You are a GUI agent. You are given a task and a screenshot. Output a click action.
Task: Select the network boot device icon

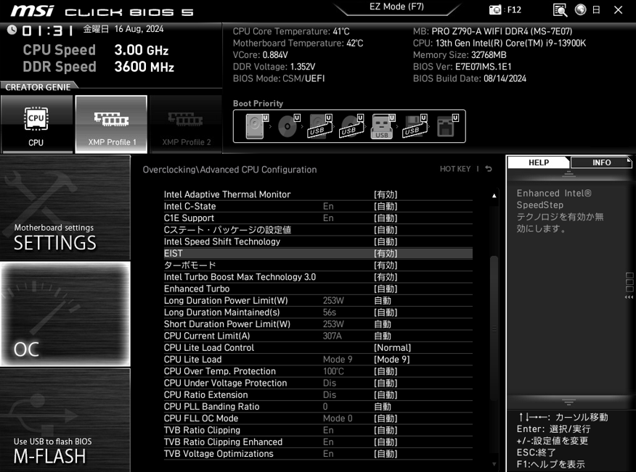447,126
